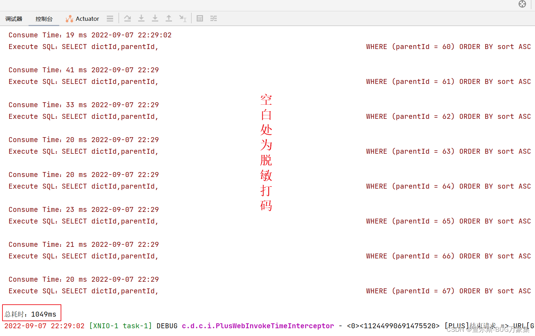Open the console filter settings icon
Image resolution: width=535 pixels, height=336 pixels.
tap(214, 18)
